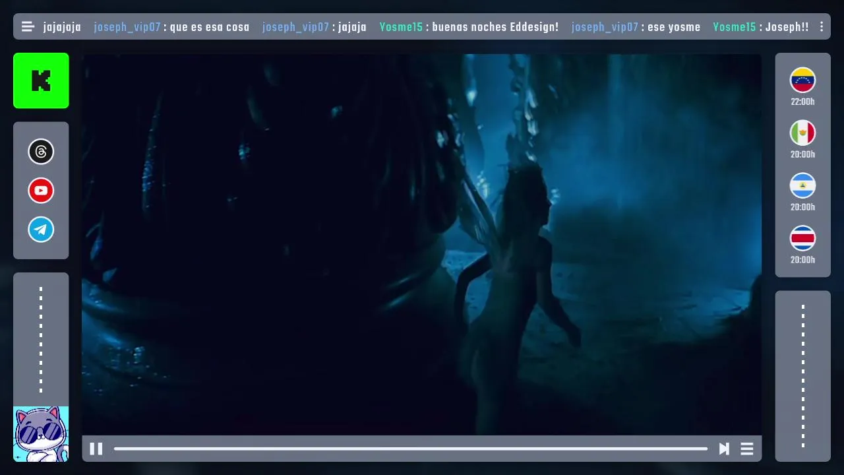The width and height of the screenshot is (844, 475).
Task: Open the Telegram social icon
Action: [41, 230]
